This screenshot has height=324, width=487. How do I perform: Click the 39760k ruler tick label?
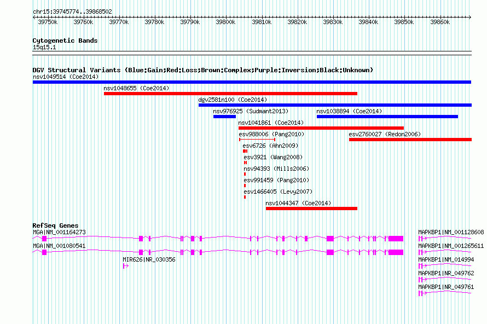coord(83,22)
